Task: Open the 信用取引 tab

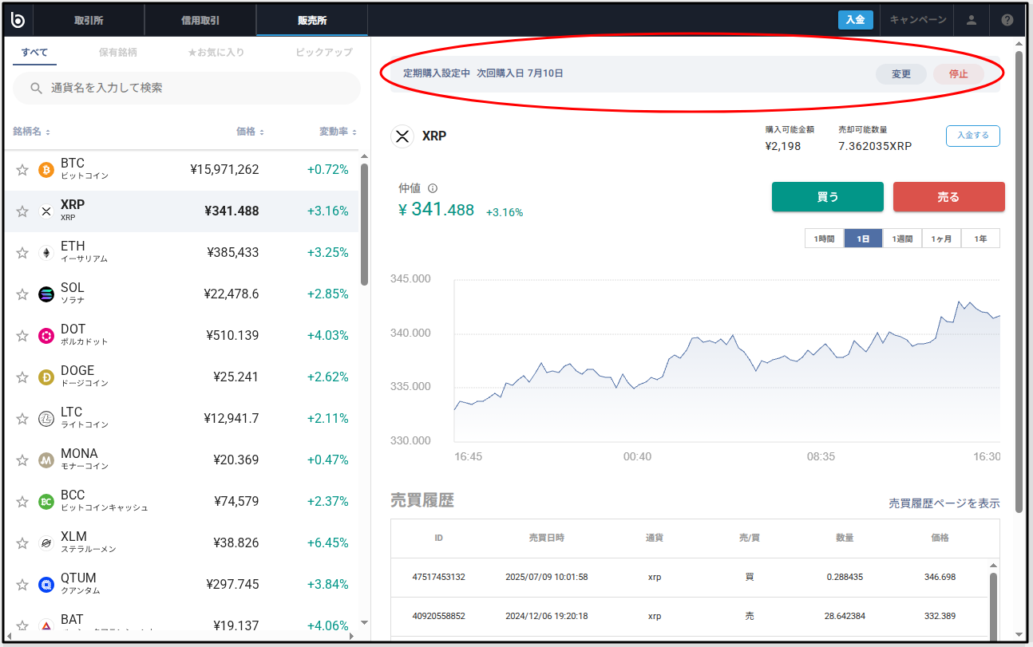Action: pos(200,20)
